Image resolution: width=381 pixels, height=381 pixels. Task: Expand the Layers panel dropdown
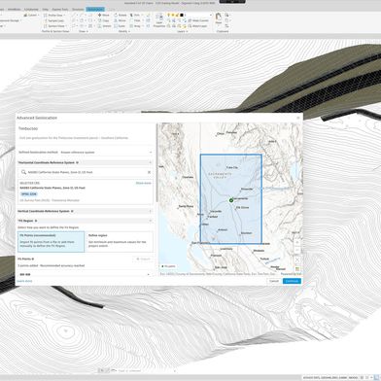pos(183,31)
